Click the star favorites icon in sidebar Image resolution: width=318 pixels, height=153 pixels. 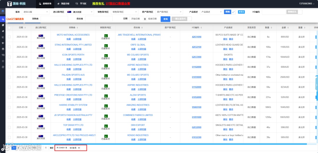[x=3, y=61]
